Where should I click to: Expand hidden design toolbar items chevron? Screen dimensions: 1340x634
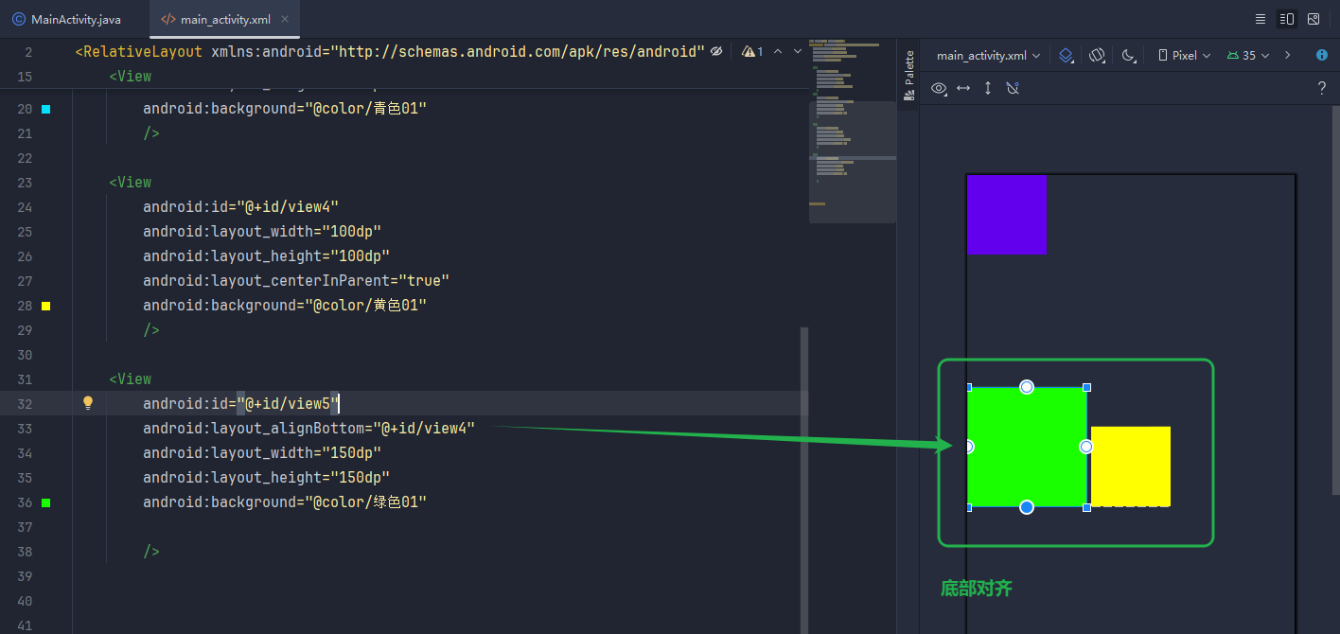(x=1287, y=56)
